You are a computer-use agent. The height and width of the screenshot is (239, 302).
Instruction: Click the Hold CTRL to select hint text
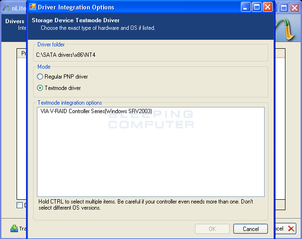point(146,204)
